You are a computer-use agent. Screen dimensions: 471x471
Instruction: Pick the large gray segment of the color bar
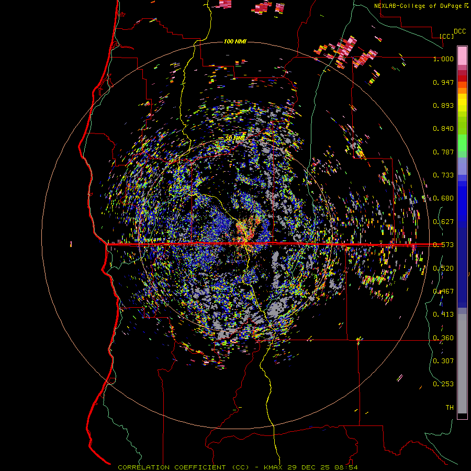tap(462, 364)
